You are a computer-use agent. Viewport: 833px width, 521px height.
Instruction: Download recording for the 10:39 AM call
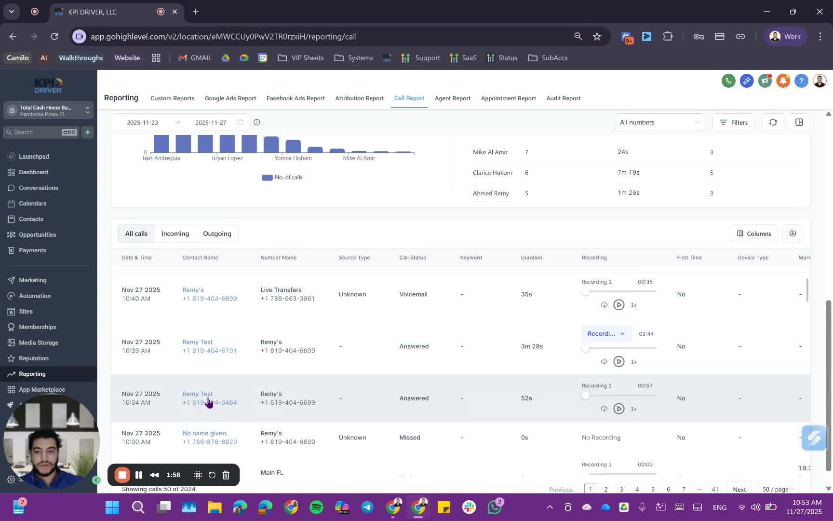pyautogui.click(x=604, y=362)
